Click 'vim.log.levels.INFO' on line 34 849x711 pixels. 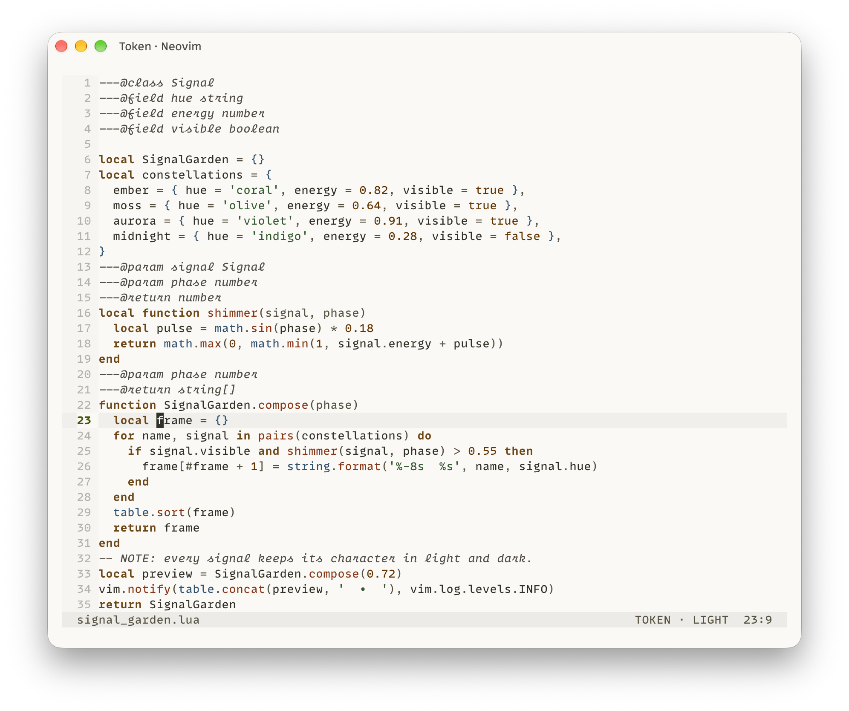[x=479, y=589]
